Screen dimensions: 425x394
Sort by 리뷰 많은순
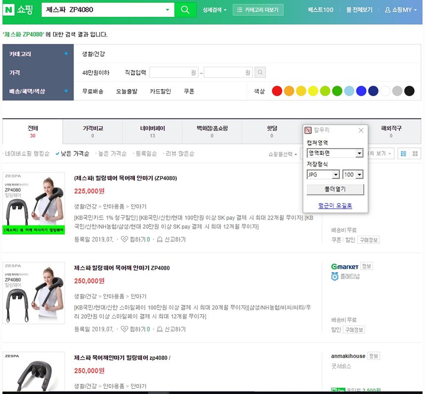point(180,153)
